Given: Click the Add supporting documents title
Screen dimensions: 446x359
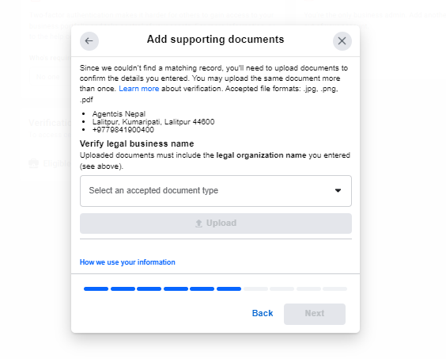Looking at the screenshot, I should tap(215, 40).
